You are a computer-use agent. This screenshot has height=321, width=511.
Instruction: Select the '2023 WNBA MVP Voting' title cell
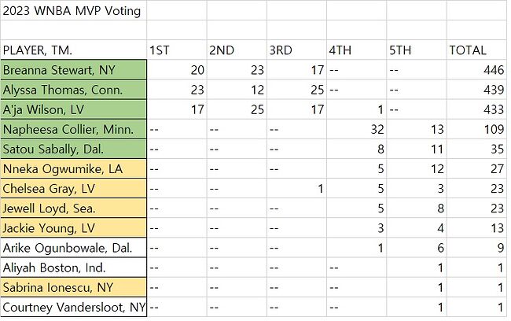point(73,11)
